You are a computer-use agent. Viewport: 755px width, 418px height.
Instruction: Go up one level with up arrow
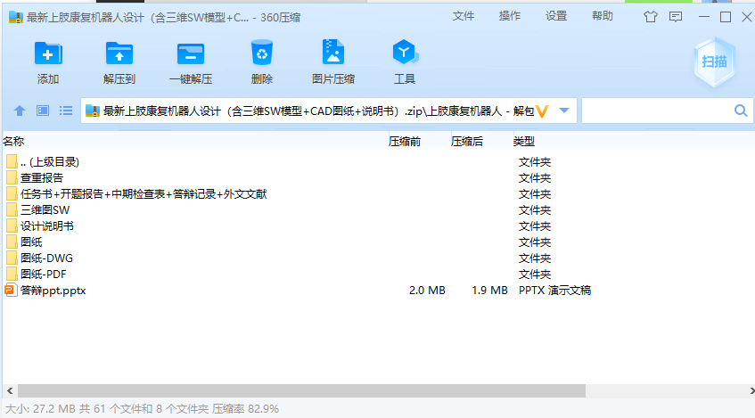coord(20,111)
